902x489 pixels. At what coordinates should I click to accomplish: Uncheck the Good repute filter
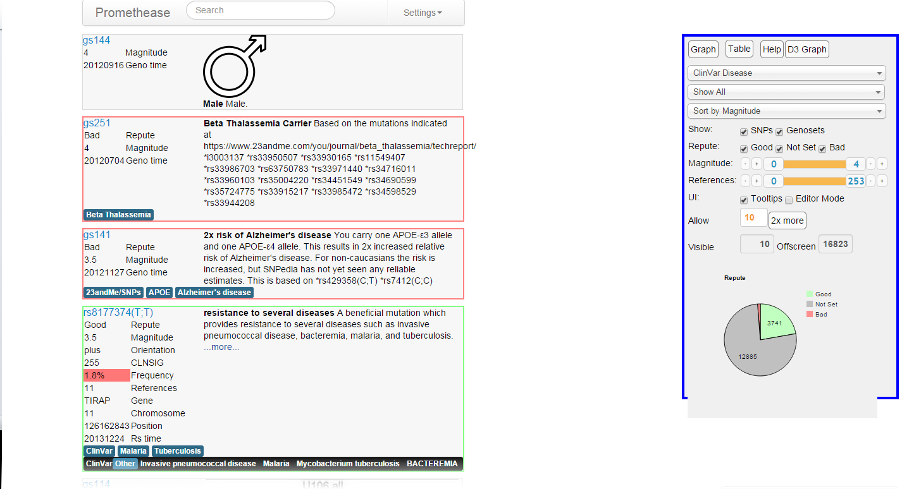pyautogui.click(x=744, y=148)
